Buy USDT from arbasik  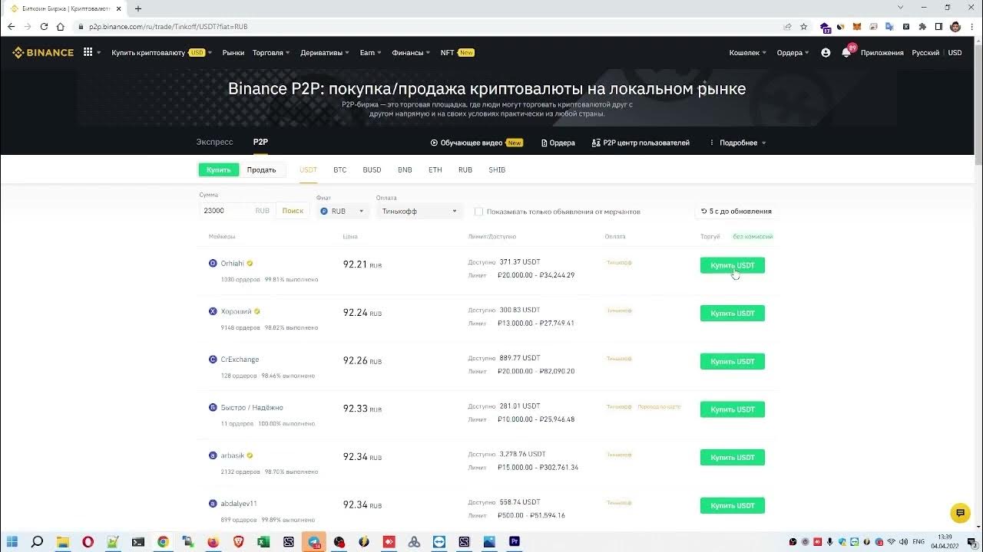click(732, 458)
